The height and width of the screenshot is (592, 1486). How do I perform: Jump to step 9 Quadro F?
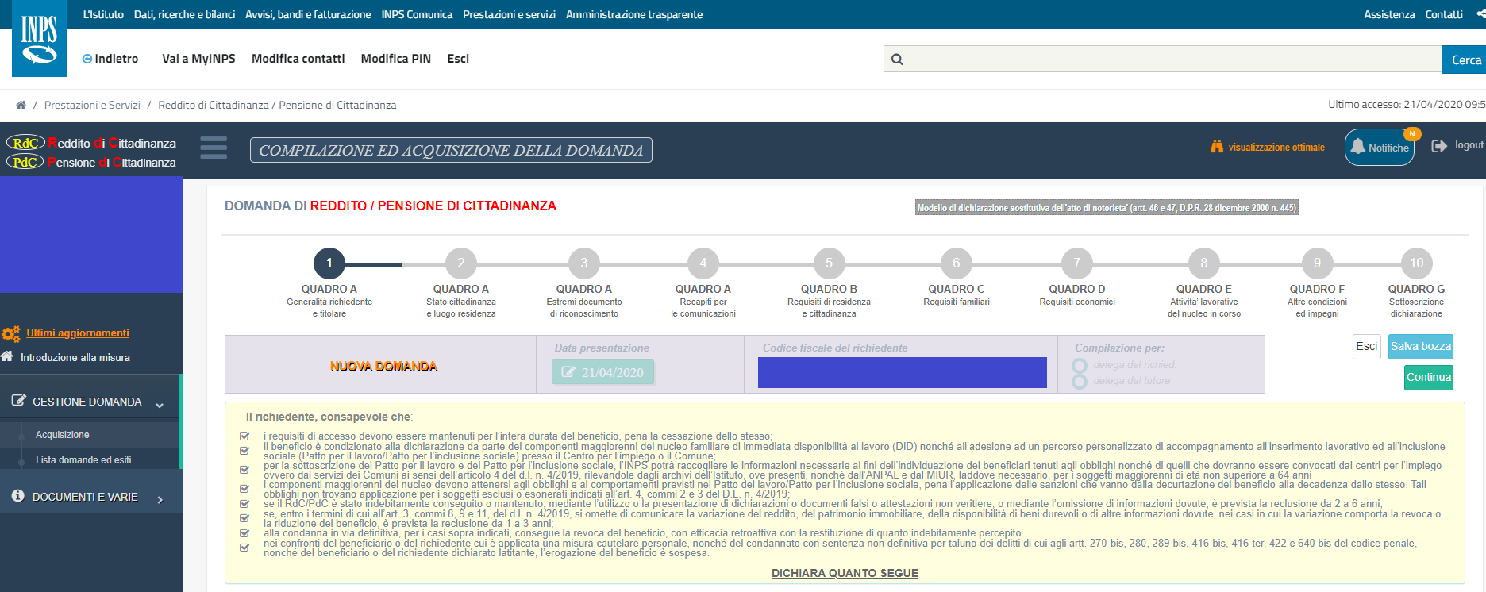tap(1317, 263)
